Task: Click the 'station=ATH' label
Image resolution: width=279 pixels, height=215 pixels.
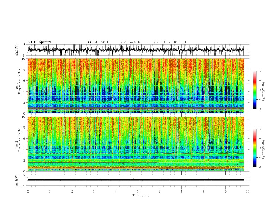Action: 131,42
